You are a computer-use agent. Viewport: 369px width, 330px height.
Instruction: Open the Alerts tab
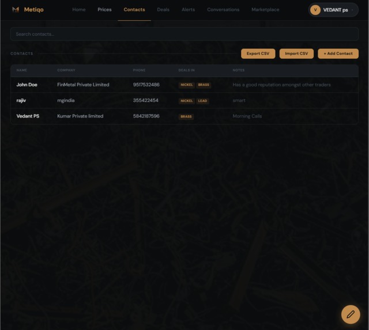(x=188, y=10)
